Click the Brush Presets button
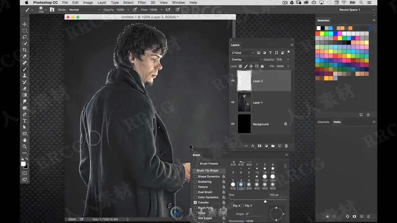 [209, 164]
